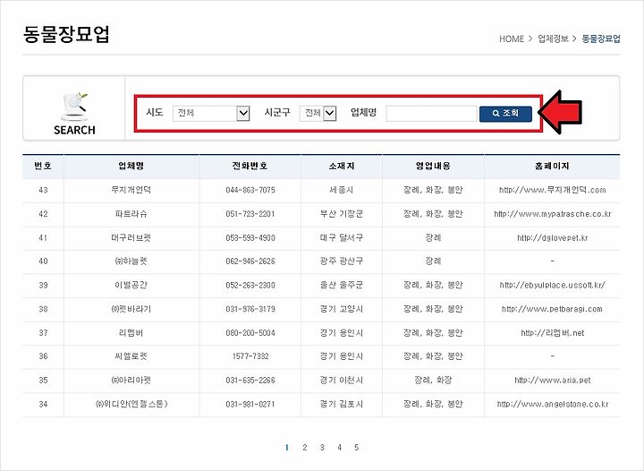644x471 pixels.
Task: Select company name 씨엘로펫
Action: tap(131, 356)
